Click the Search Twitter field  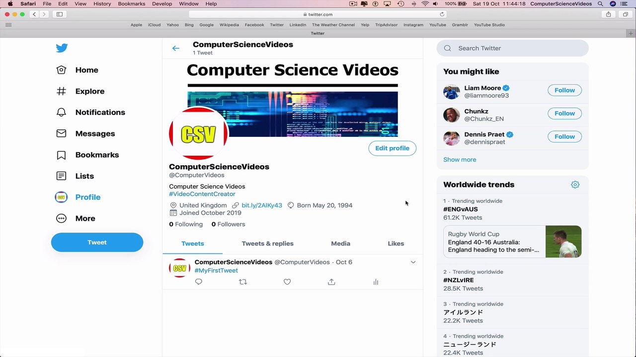click(513, 48)
